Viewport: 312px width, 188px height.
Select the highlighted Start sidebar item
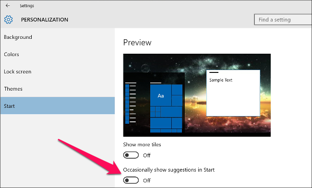pos(58,106)
